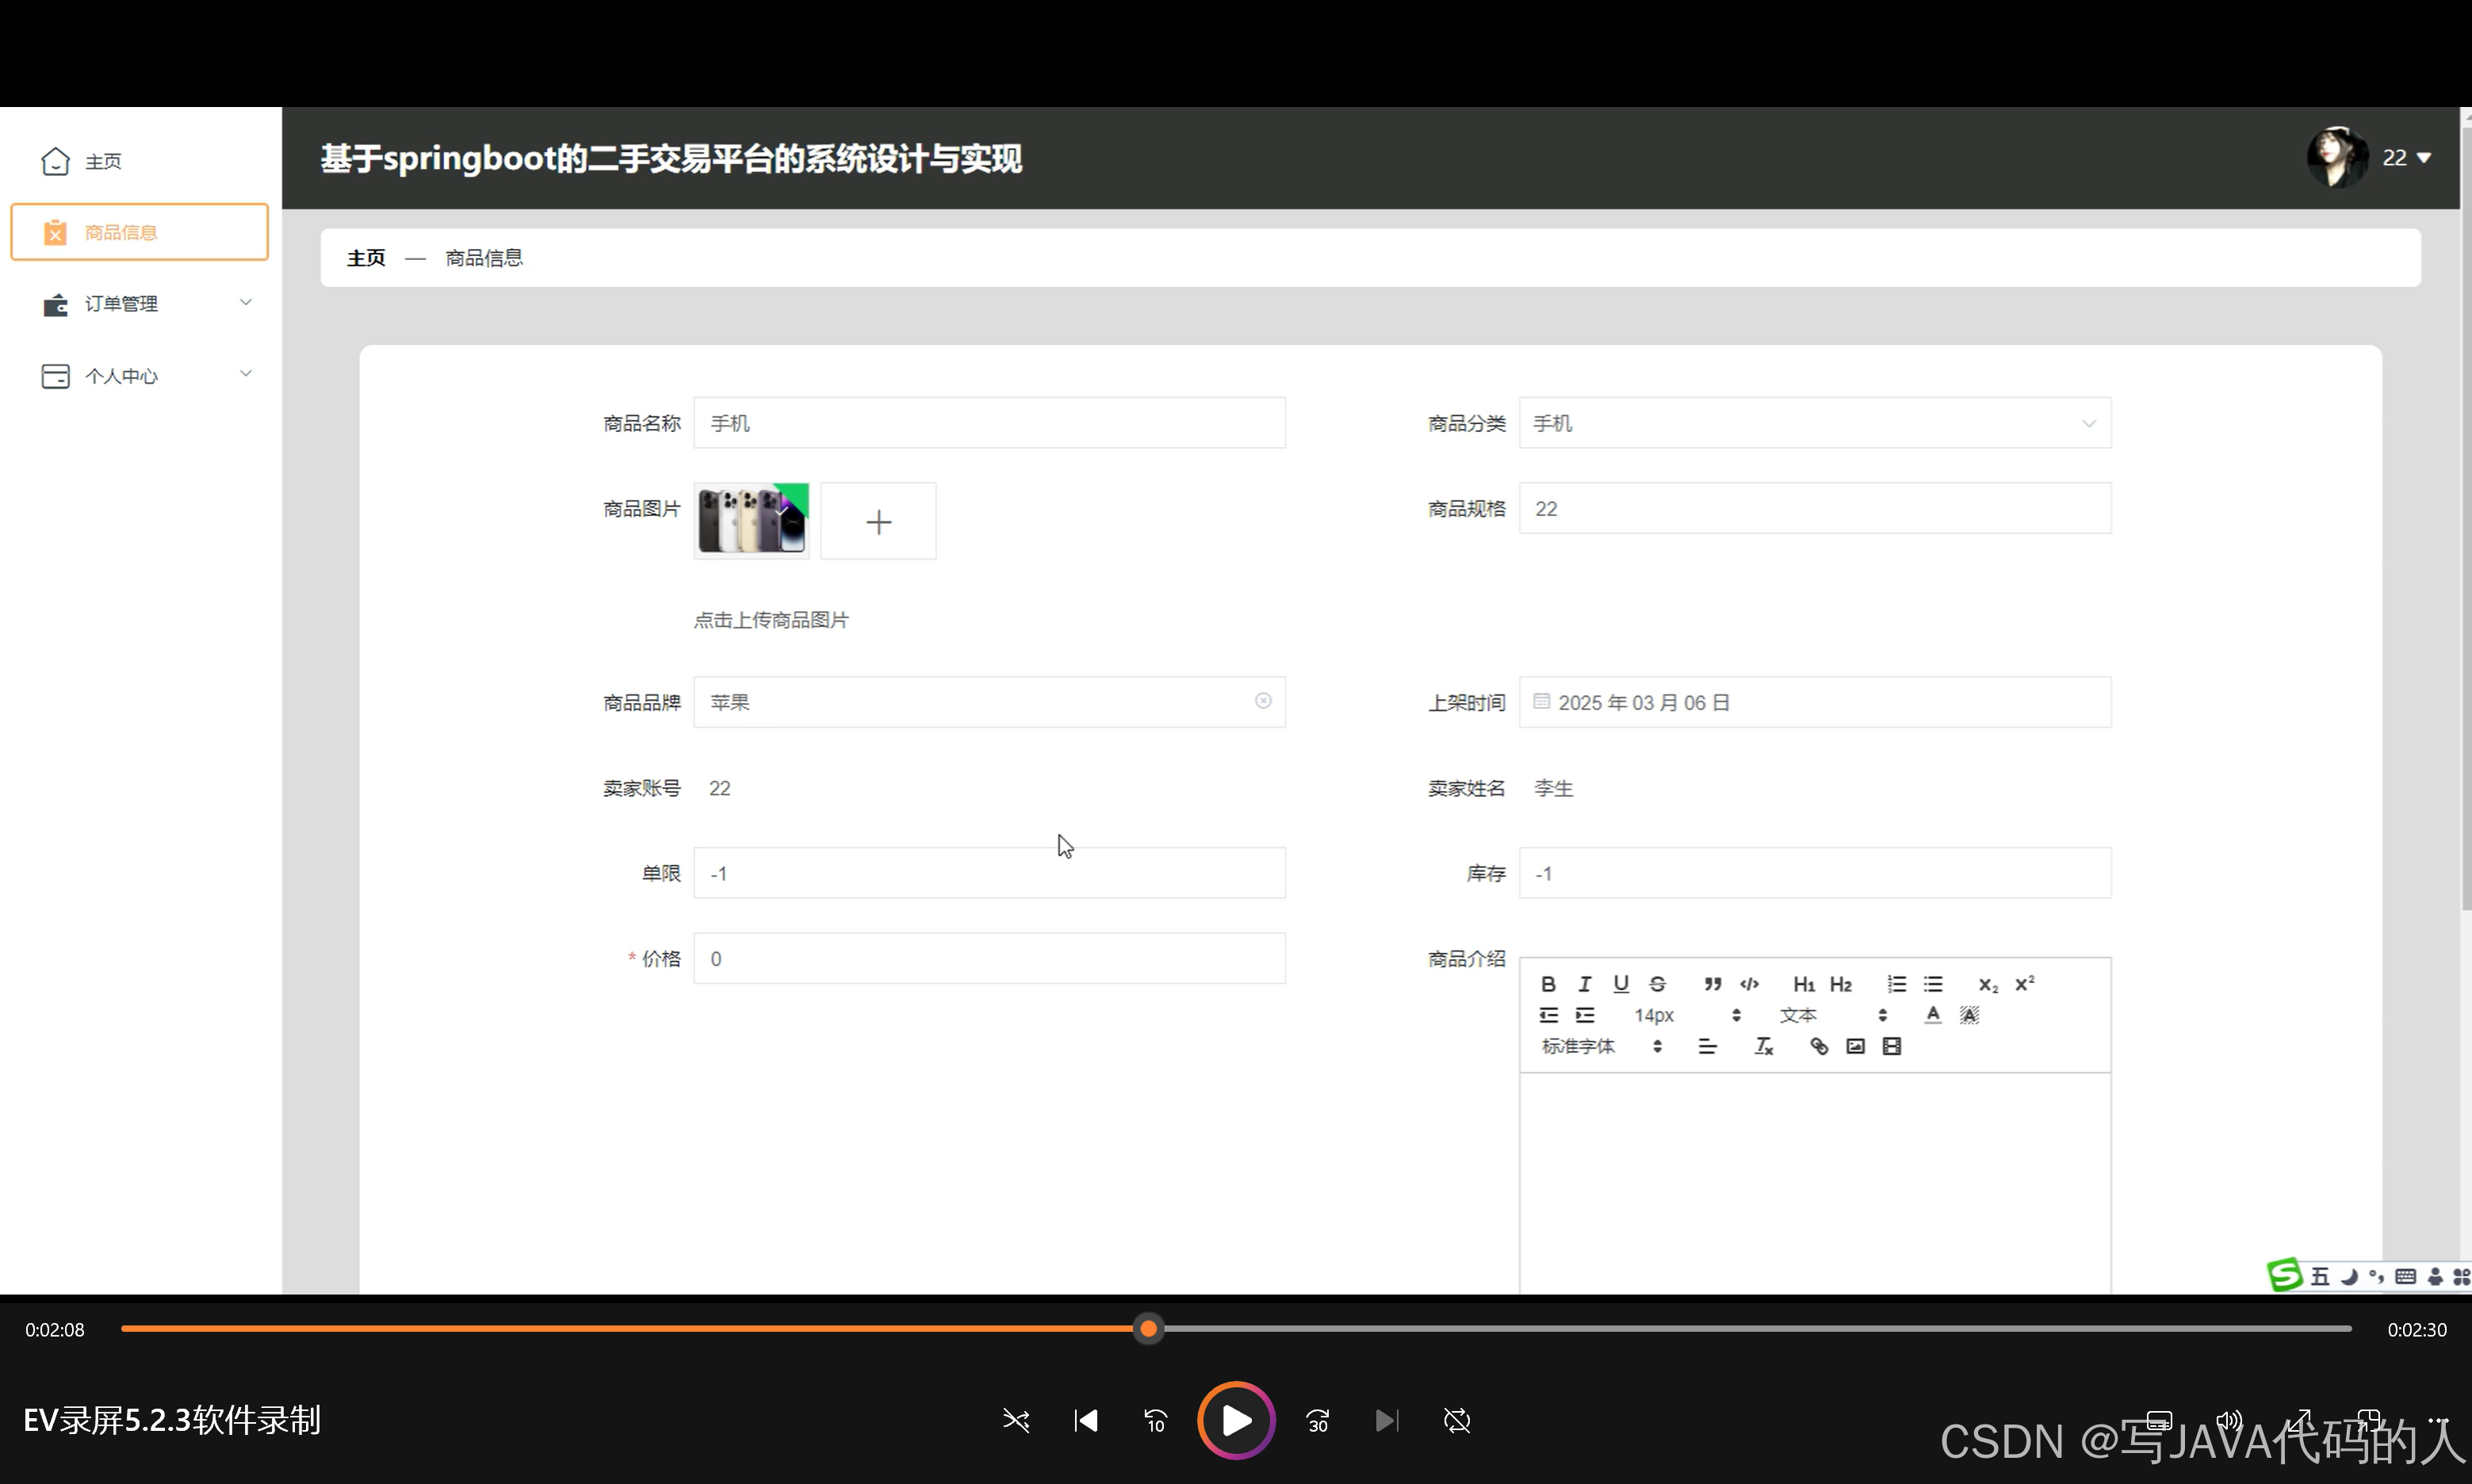Click the 库存 input field
The height and width of the screenshot is (1484, 2472).
(1814, 873)
